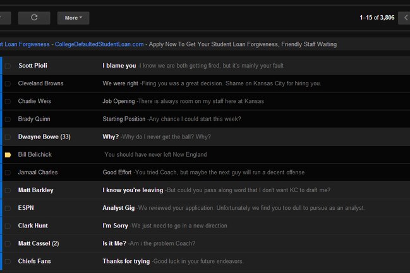Open the More dropdown menu
Image resolution: width=410 pixels, height=273 pixels.
(x=73, y=18)
